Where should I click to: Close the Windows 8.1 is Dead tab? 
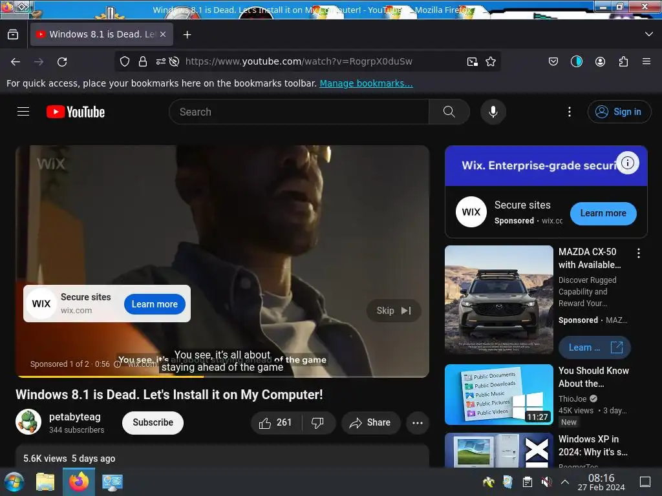tap(163, 35)
